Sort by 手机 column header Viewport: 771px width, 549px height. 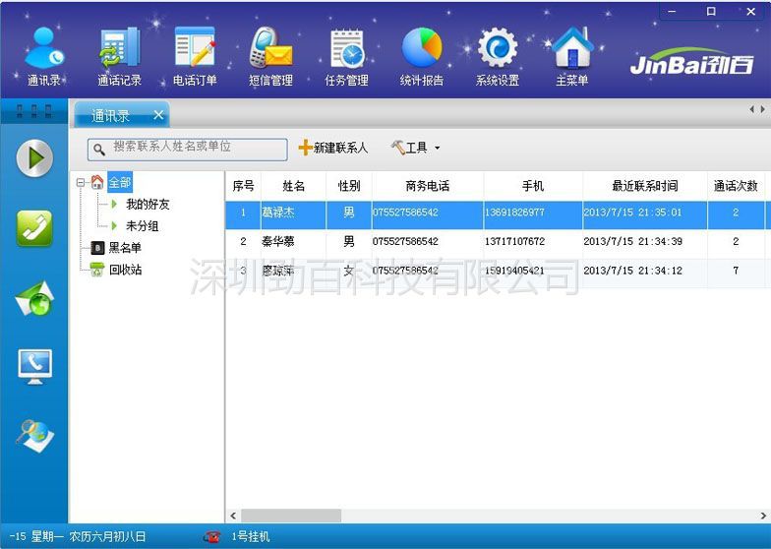coord(533,186)
